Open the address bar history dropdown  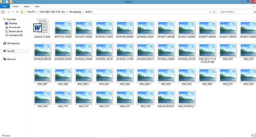(x=211, y=12)
